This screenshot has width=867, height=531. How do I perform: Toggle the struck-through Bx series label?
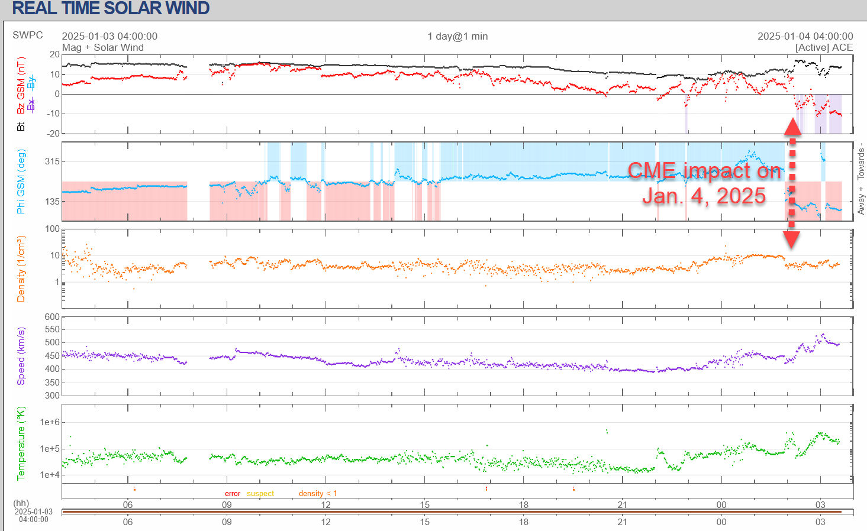[x=31, y=105]
